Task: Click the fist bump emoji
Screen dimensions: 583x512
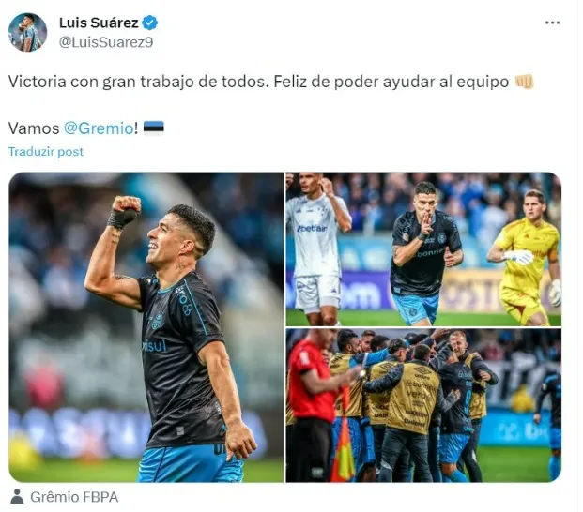Action: (524, 82)
